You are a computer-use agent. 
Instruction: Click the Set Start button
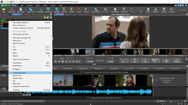tap(89, 62)
